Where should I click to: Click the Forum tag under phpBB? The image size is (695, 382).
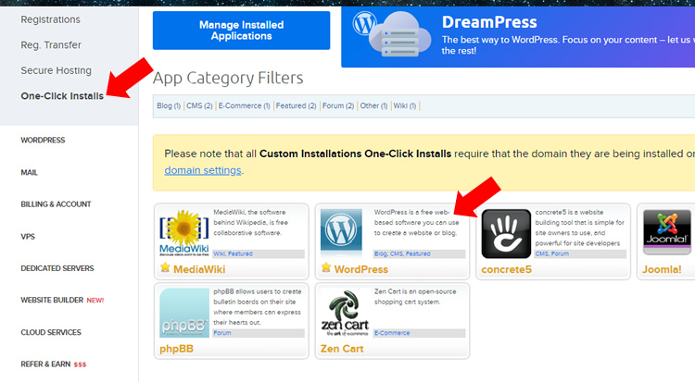(222, 333)
